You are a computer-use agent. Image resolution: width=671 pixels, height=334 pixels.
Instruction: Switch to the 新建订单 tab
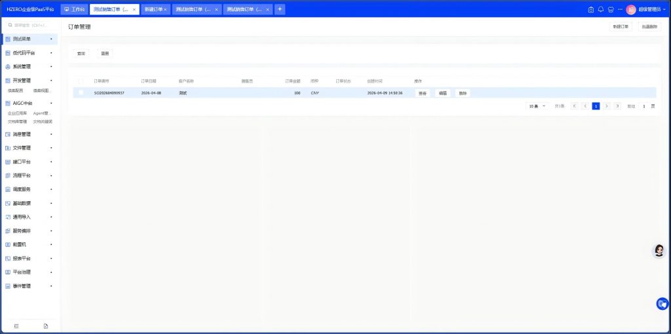pos(153,10)
